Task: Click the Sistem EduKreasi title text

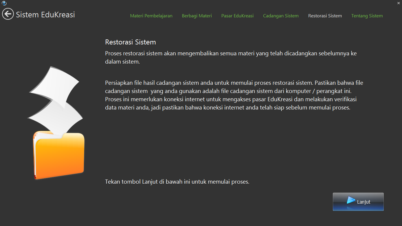Action: 45,14
